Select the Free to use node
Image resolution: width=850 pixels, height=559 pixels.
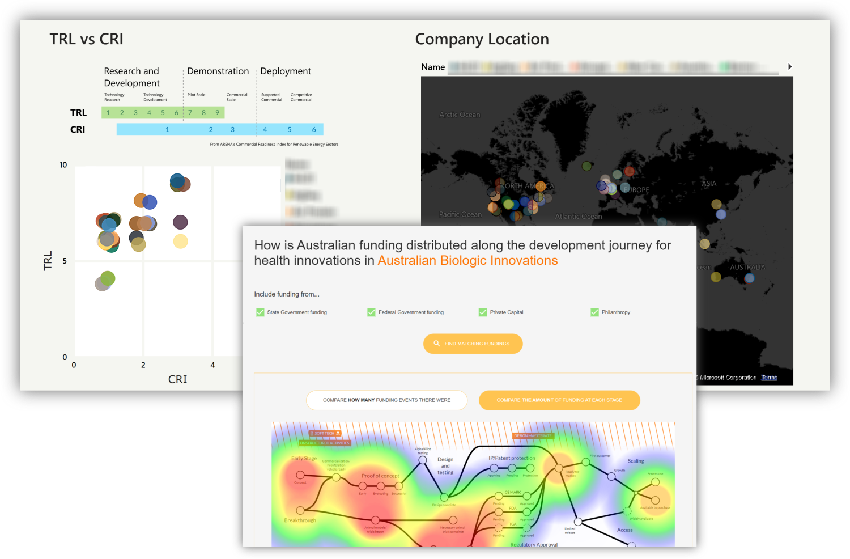pos(655,482)
